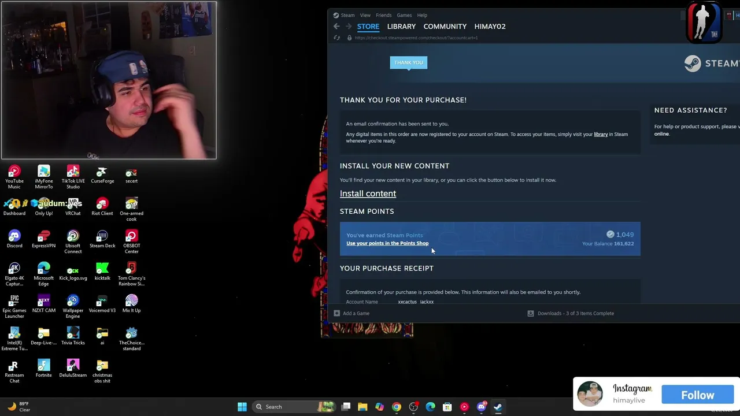This screenshot has height=416, width=740.
Task: Select the Mix It Up desktop icon
Action: pos(131,304)
